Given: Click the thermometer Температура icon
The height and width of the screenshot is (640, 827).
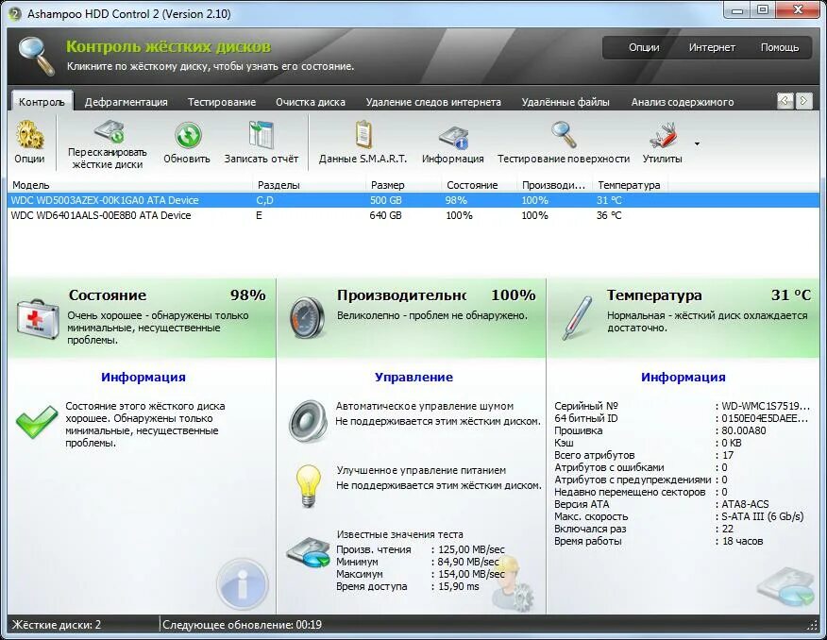Looking at the screenshot, I should (x=577, y=318).
